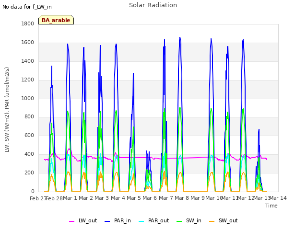The height and width of the screenshot is (230, 307).
Task: Click the Time axis label
Action: [x=272, y=206]
